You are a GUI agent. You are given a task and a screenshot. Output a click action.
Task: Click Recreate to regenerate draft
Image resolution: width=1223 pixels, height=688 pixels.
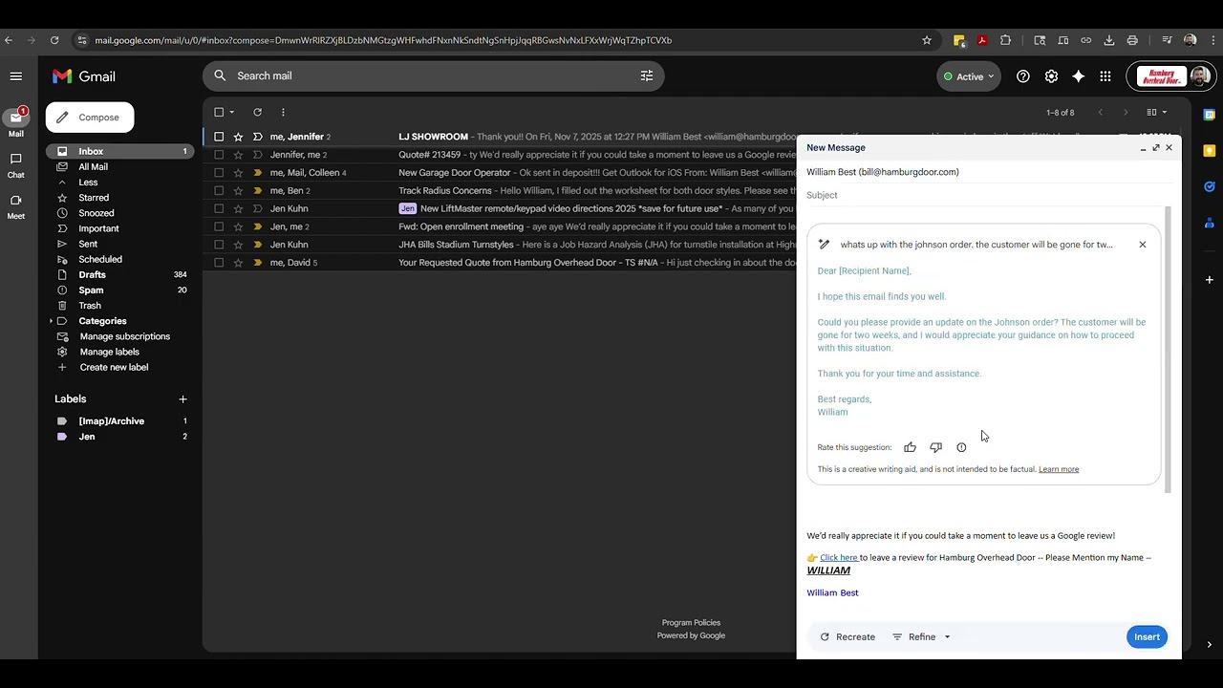point(848,637)
